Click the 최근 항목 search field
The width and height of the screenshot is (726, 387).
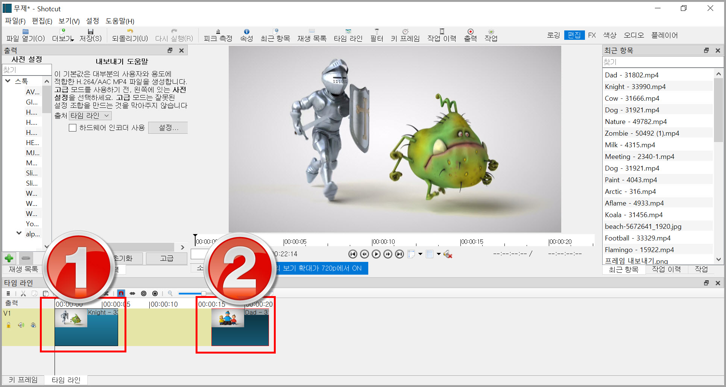pos(663,62)
